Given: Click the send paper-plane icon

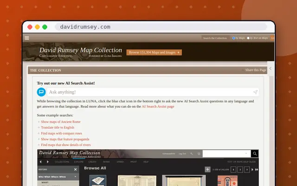Looking at the screenshot, I should [x=255, y=92].
